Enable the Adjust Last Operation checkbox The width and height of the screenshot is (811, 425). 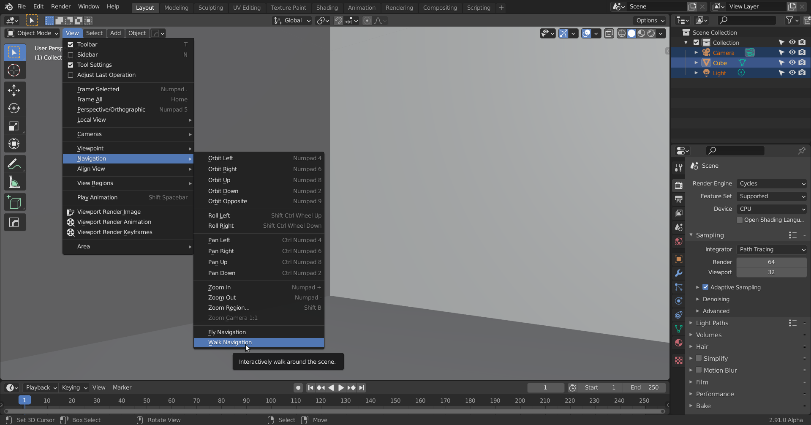(71, 75)
